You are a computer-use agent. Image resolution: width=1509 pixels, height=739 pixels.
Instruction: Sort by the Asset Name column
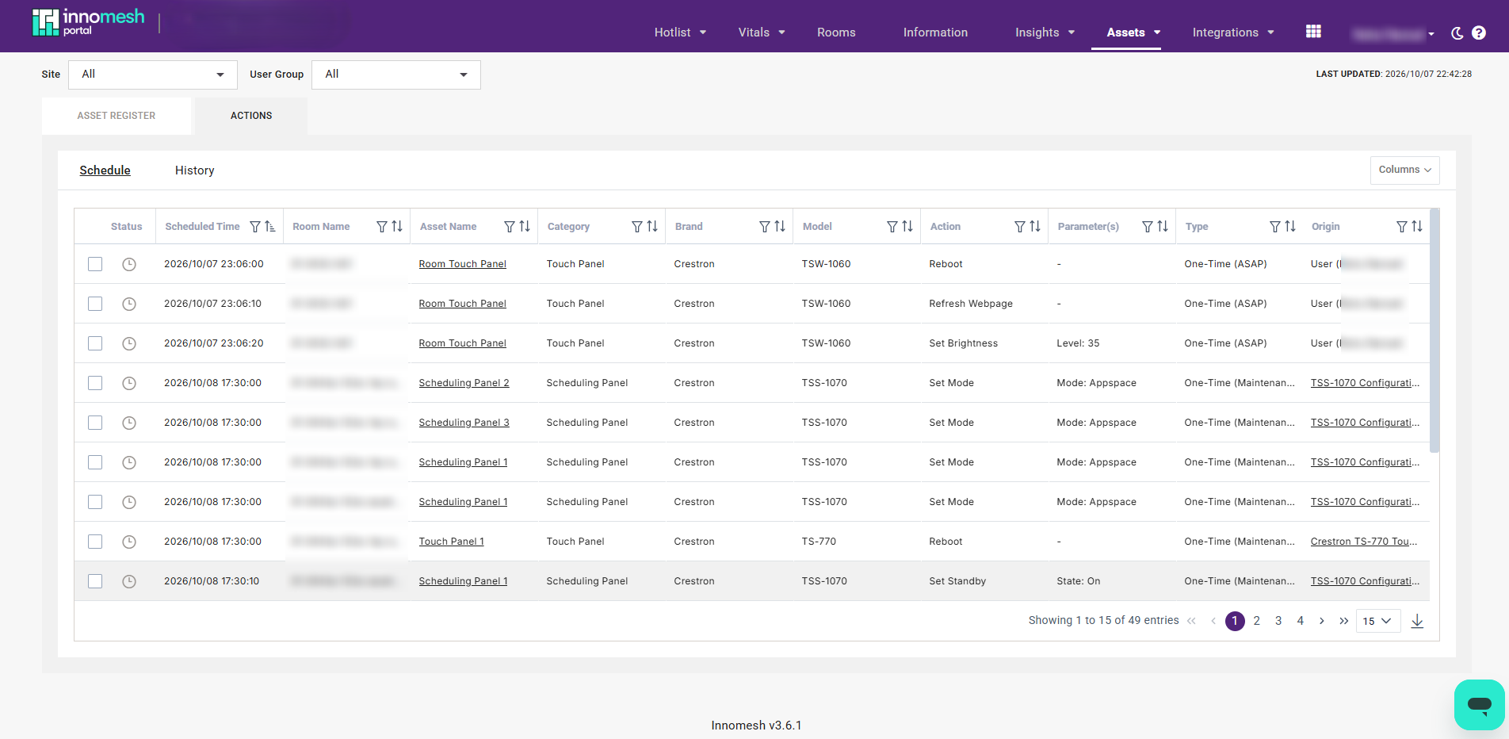(525, 227)
